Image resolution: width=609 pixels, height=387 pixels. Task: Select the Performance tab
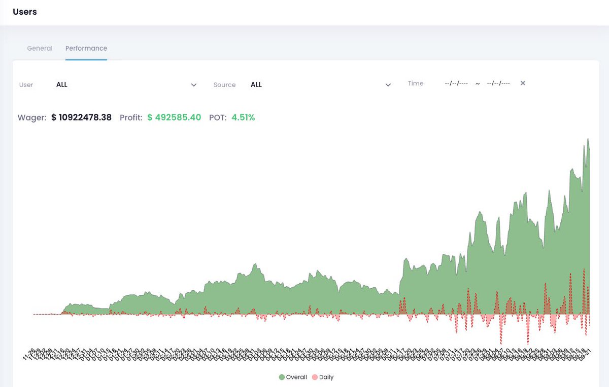pyautogui.click(x=86, y=48)
